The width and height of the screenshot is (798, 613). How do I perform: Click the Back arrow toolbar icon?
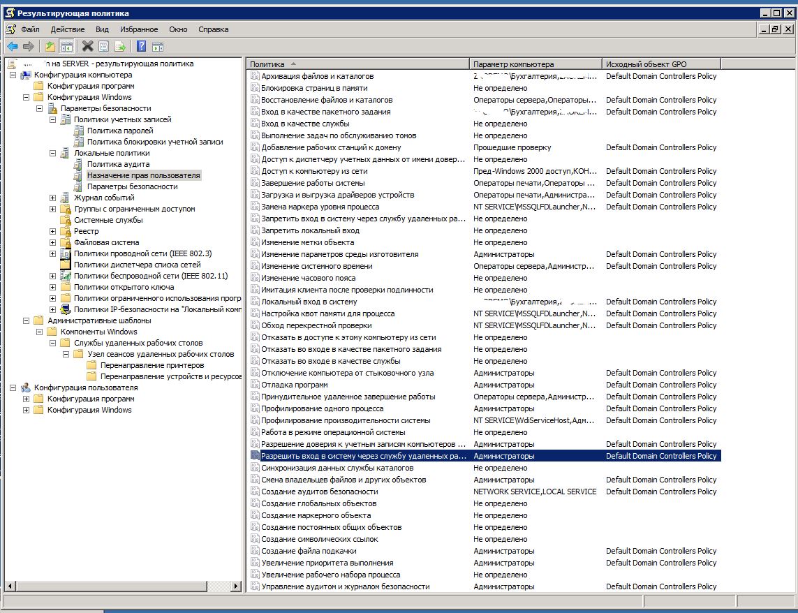[x=13, y=46]
